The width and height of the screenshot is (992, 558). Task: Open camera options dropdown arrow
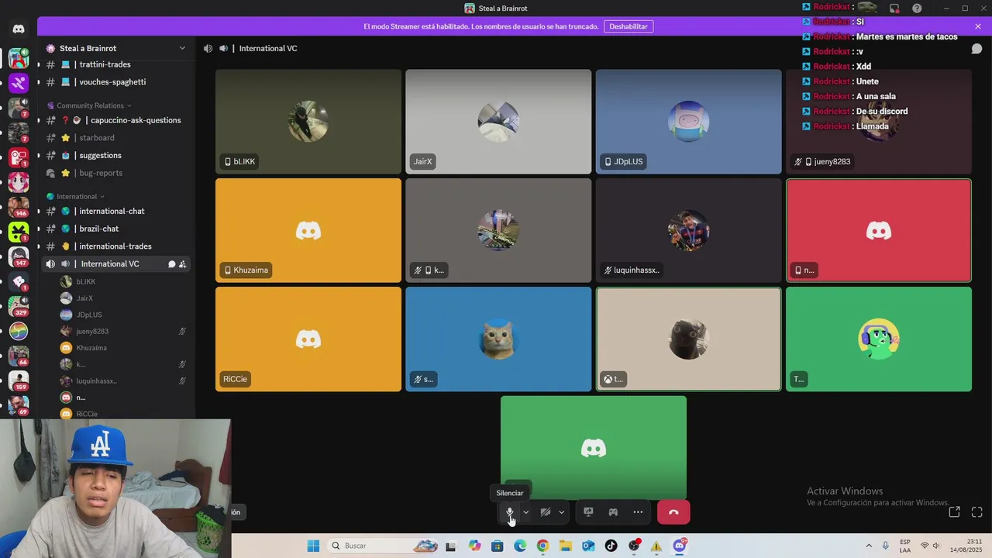561,512
